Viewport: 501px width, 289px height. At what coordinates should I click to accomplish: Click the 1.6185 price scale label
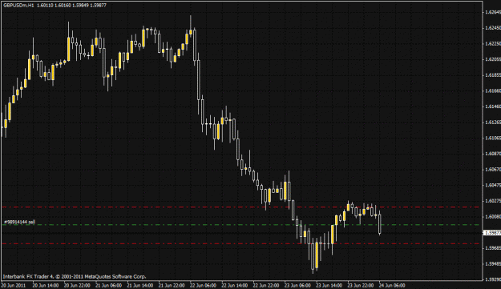[493, 75]
